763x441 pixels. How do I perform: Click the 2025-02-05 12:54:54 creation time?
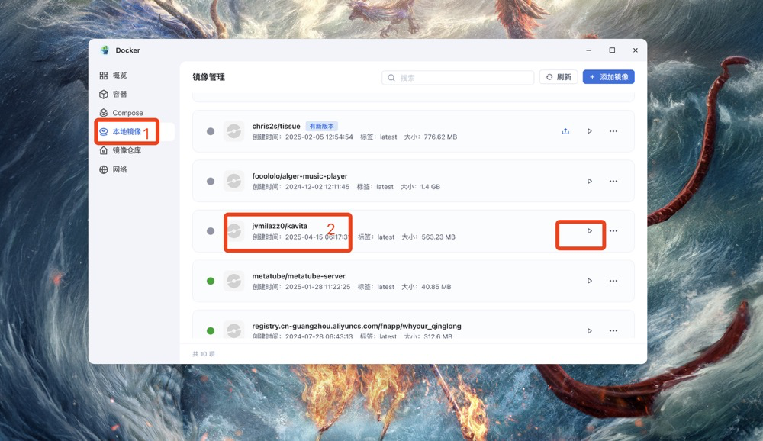[x=319, y=137]
